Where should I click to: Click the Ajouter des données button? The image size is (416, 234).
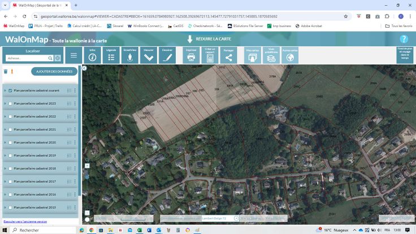[x=54, y=72]
